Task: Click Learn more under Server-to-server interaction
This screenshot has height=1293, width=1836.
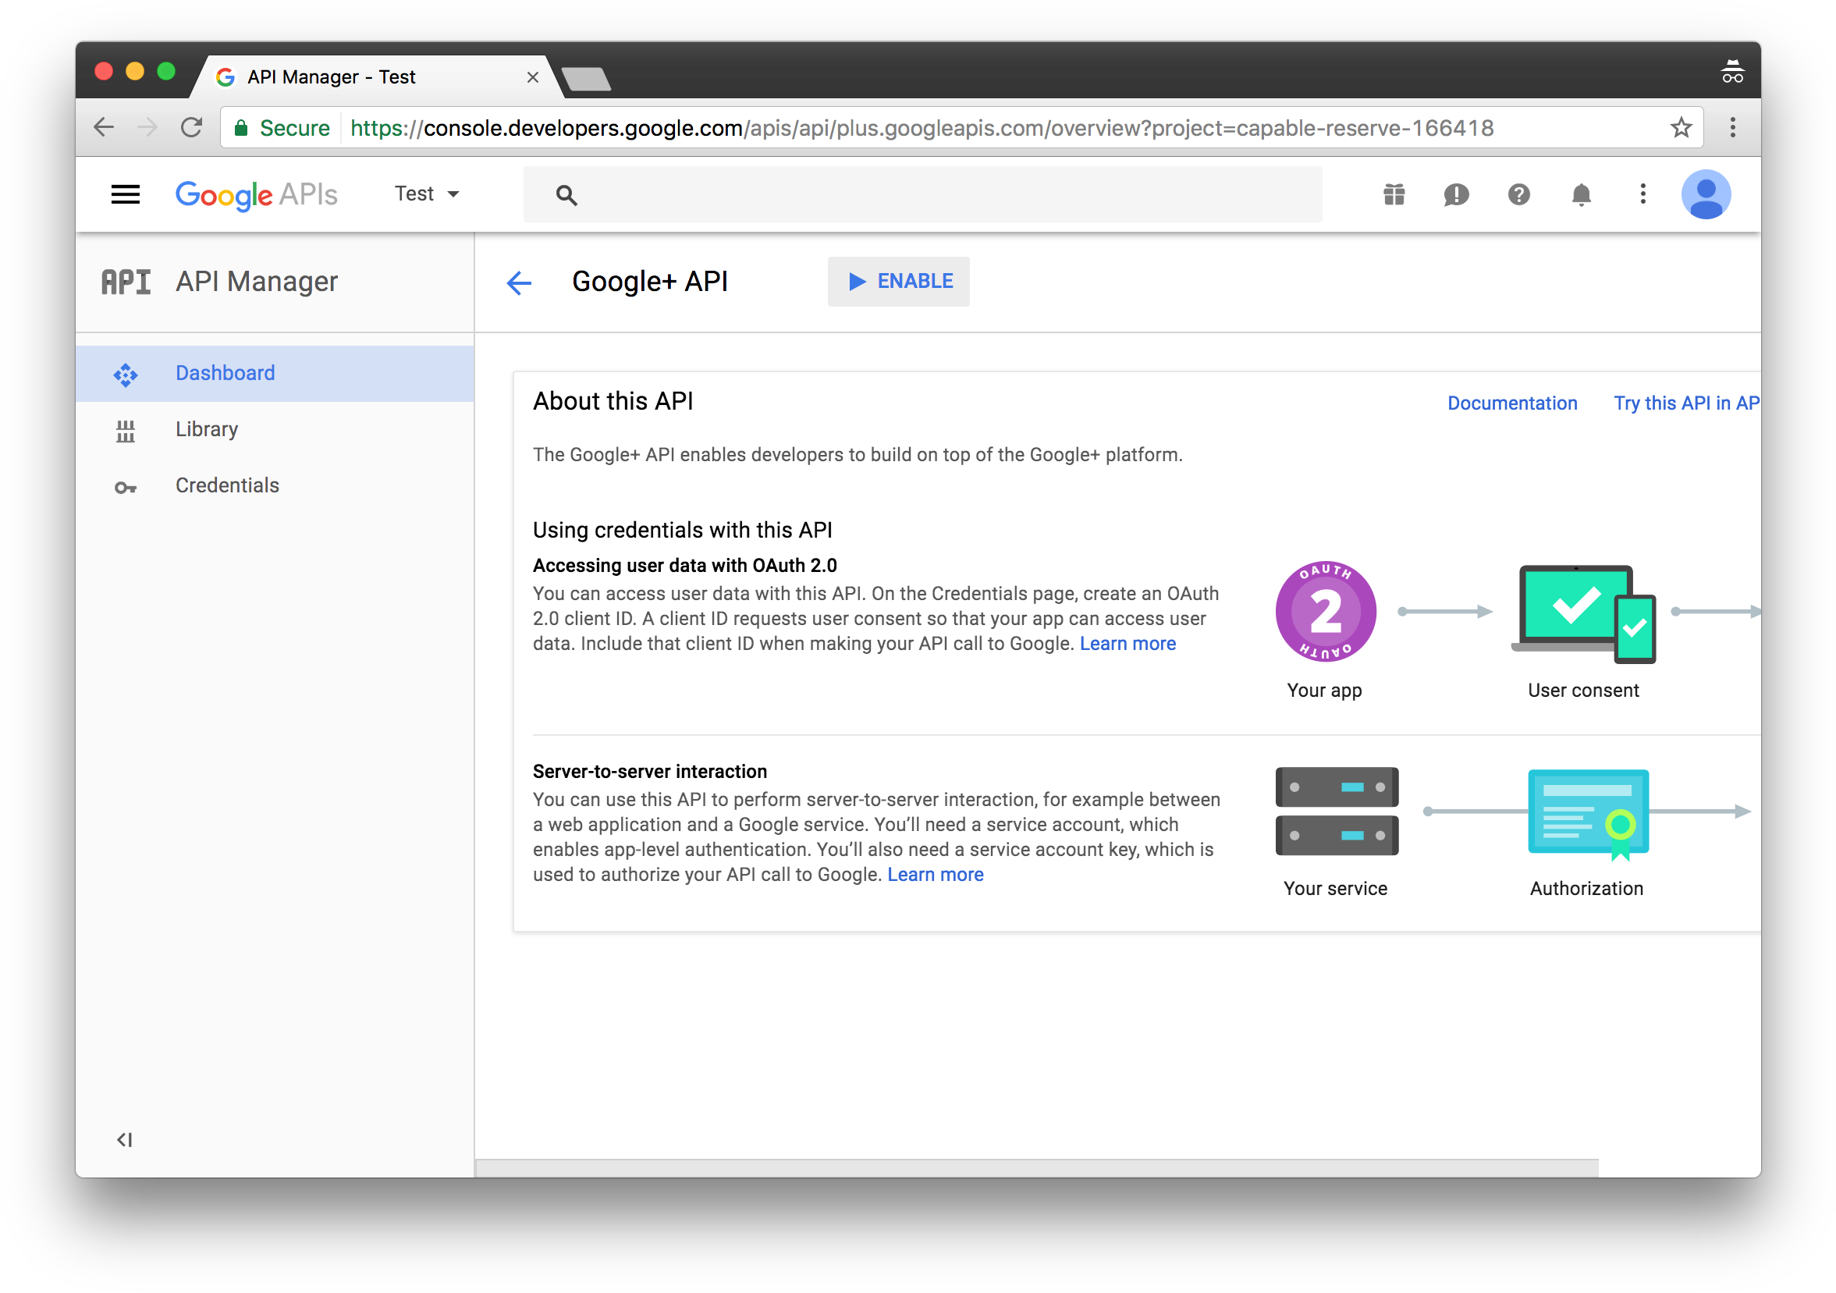Action: coord(935,874)
